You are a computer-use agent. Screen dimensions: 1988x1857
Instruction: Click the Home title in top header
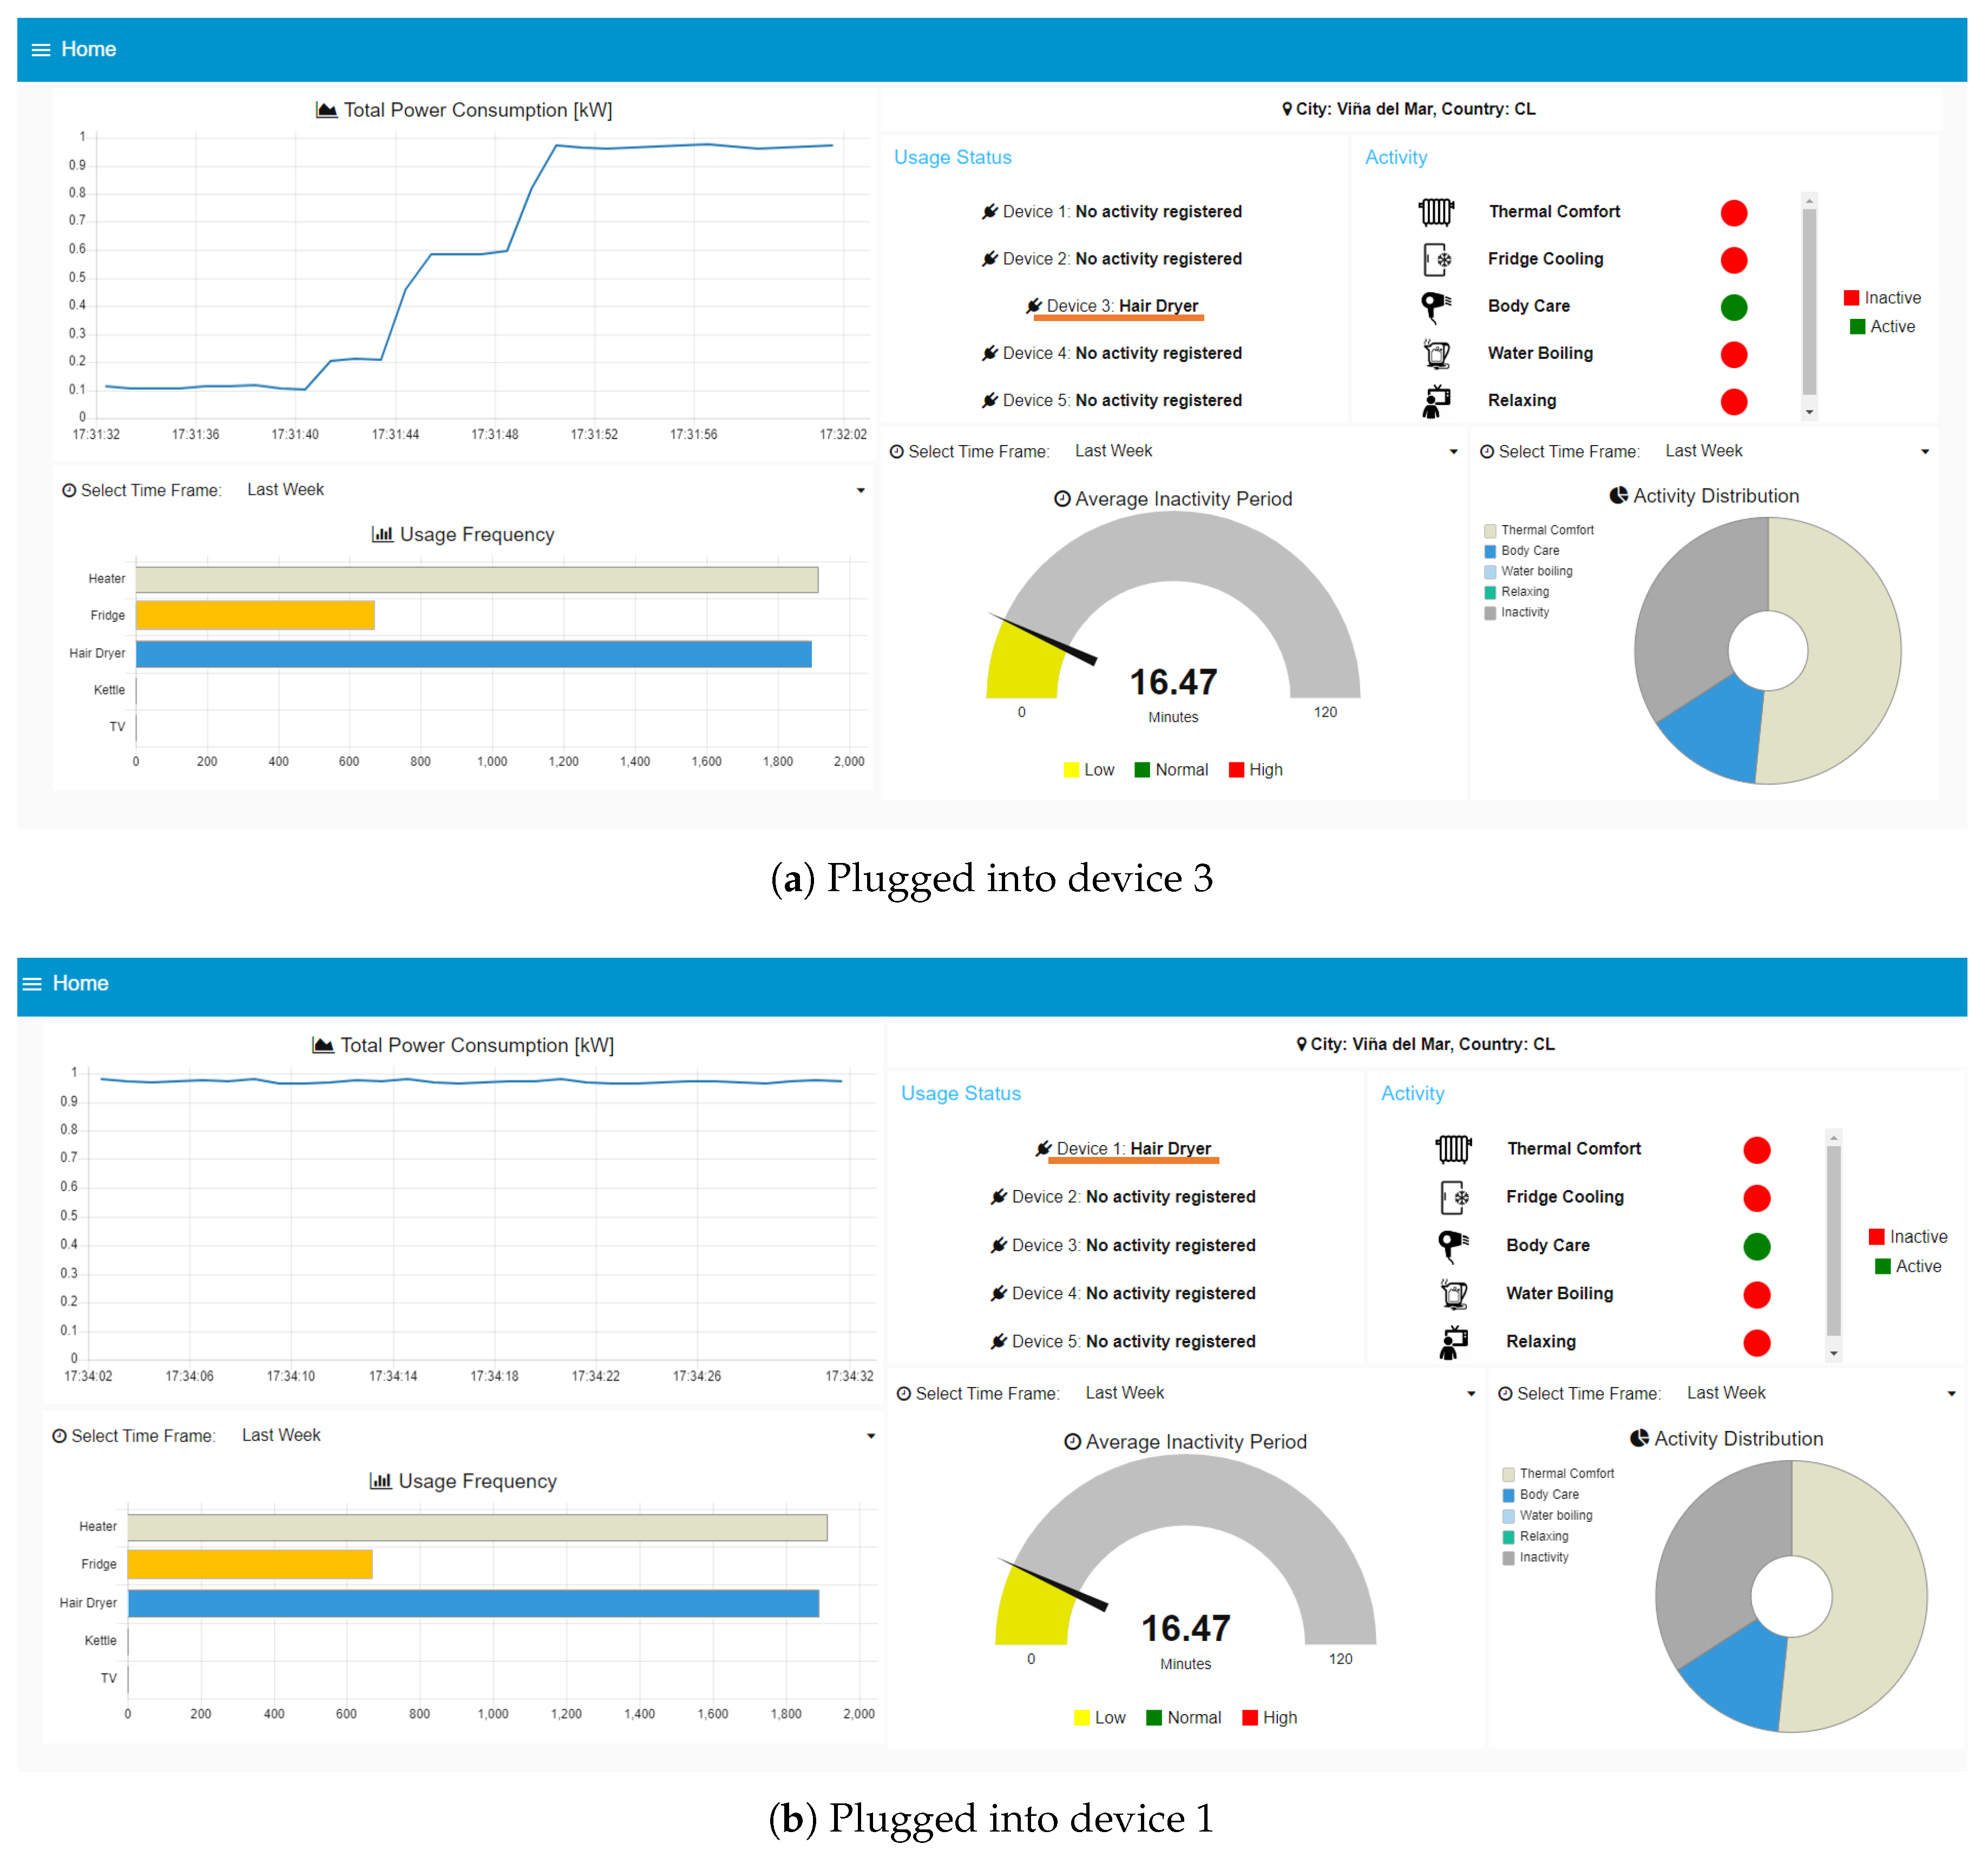pyautogui.click(x=89, y=49)
